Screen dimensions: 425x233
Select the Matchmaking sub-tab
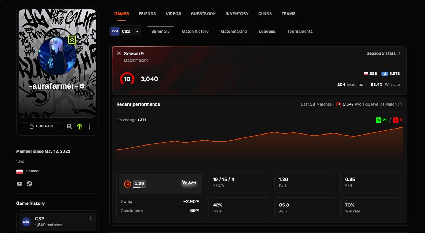coord(234,31)
